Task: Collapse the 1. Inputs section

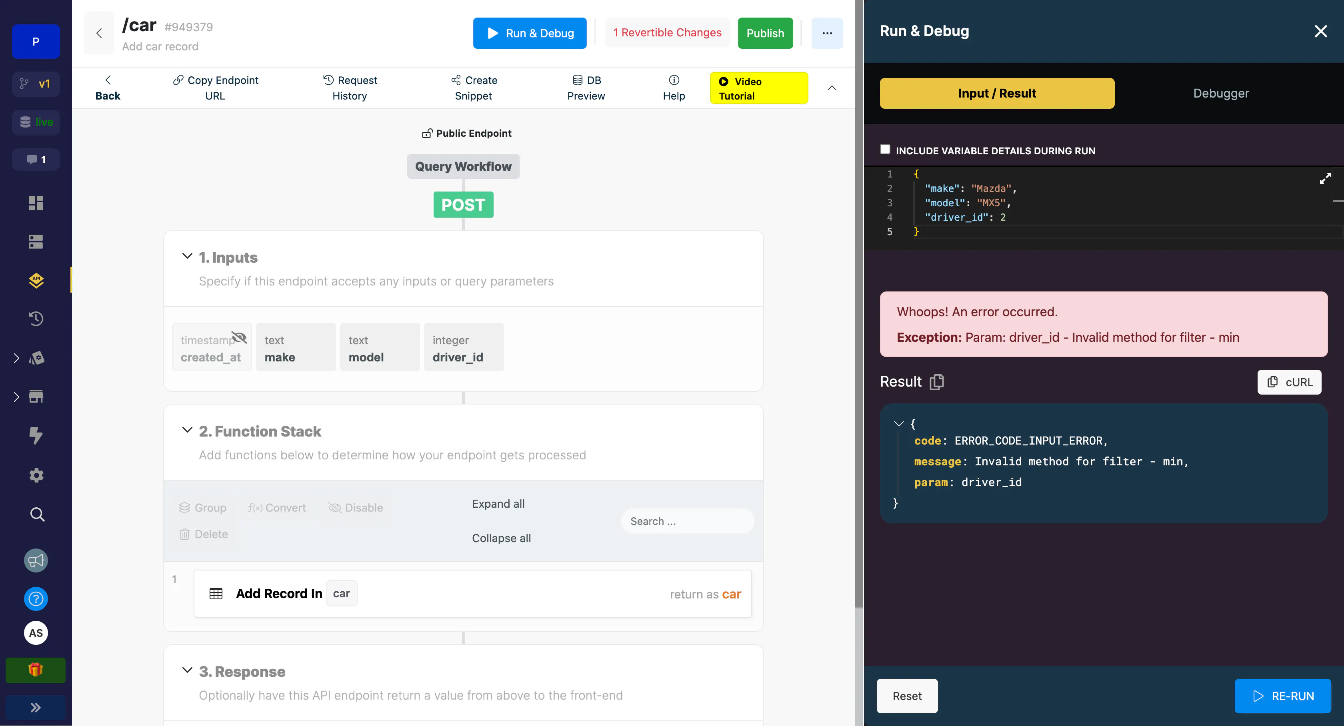Action: click(x=187, y=256)
